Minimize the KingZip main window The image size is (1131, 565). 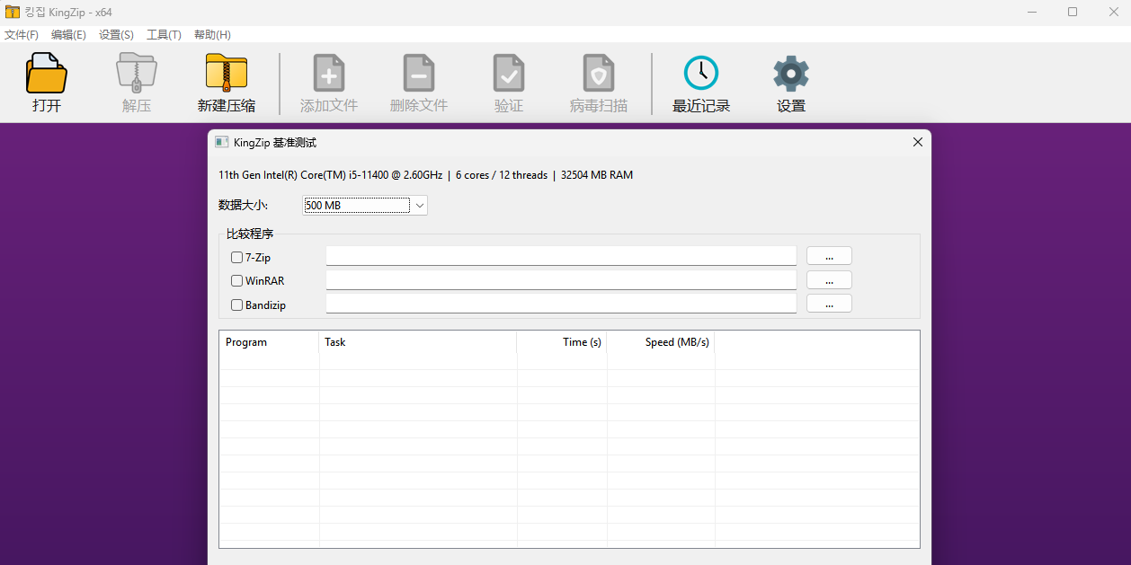tap(1031, 12)
